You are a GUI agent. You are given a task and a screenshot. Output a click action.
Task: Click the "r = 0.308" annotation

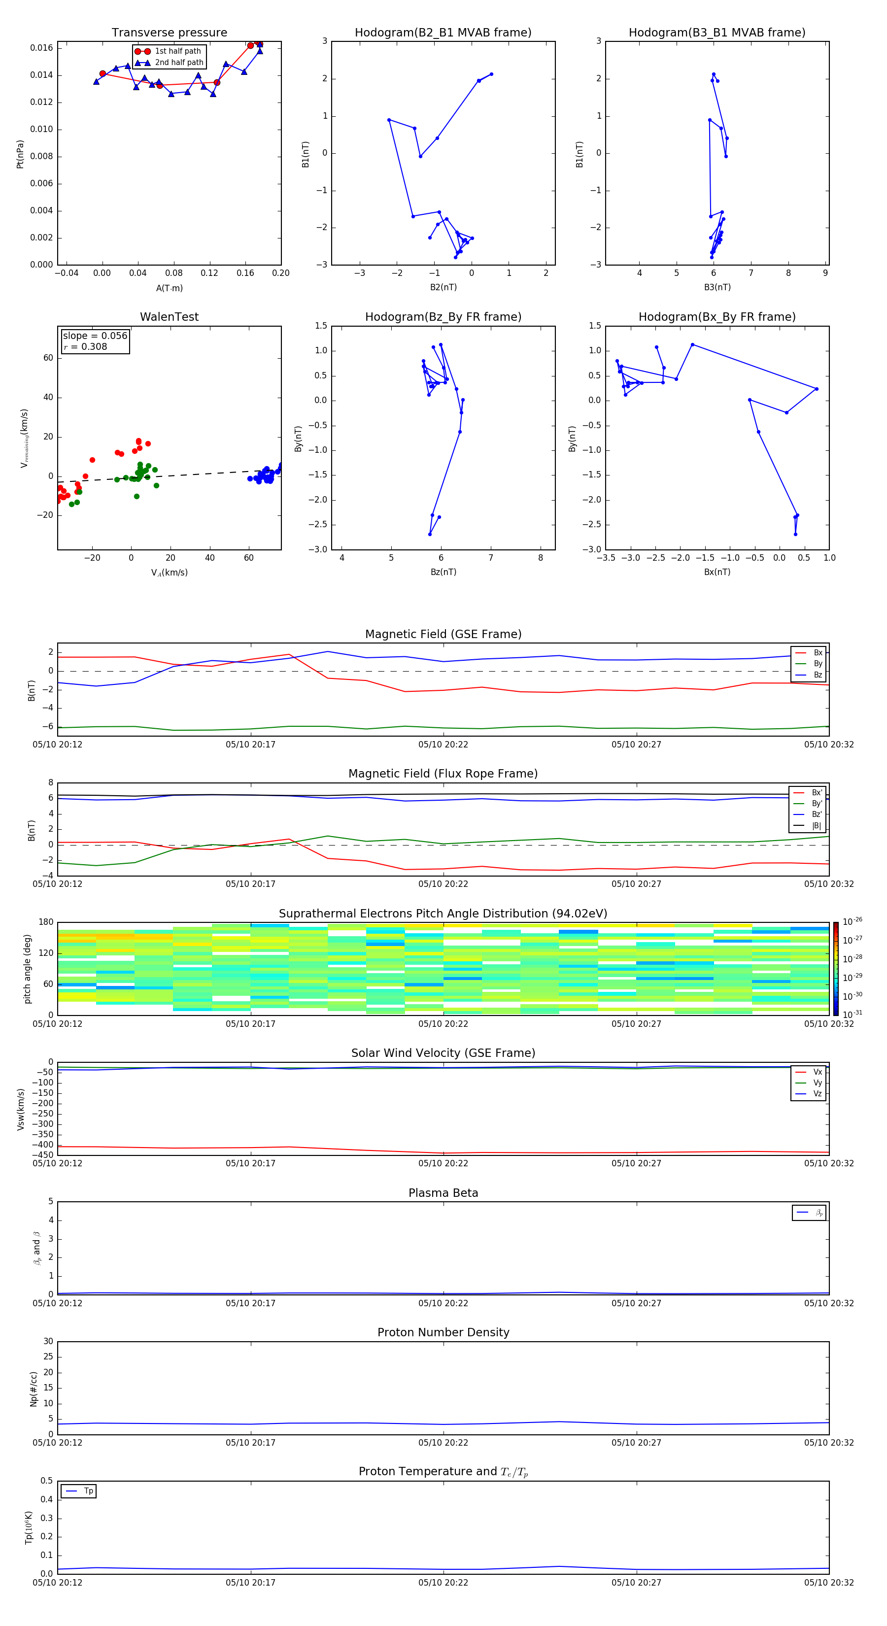click(x=85, y=346)
